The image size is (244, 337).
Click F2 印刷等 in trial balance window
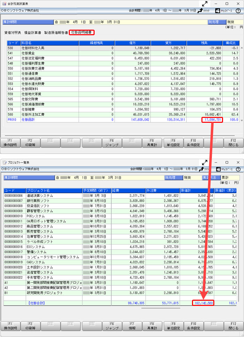pyautogui.click(x=30, y=143)
